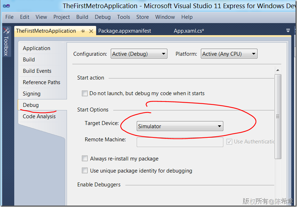Open the Window menu
Viewport: 297px width, 207px height.
click(x=165, y=17)
